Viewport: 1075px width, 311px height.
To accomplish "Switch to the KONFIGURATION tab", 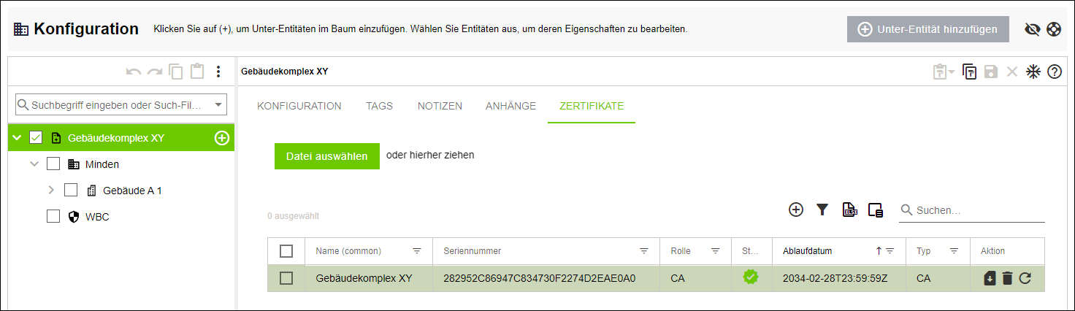I will coord(299,106).
